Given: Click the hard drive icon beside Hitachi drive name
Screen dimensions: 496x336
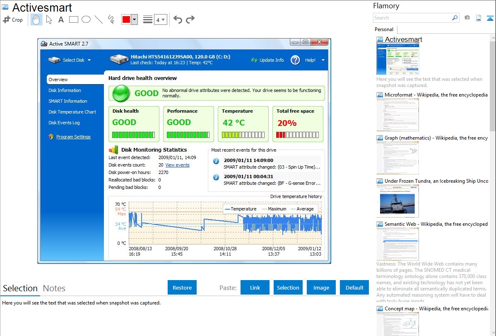Looking at the screenshot, I should (119, 59).
